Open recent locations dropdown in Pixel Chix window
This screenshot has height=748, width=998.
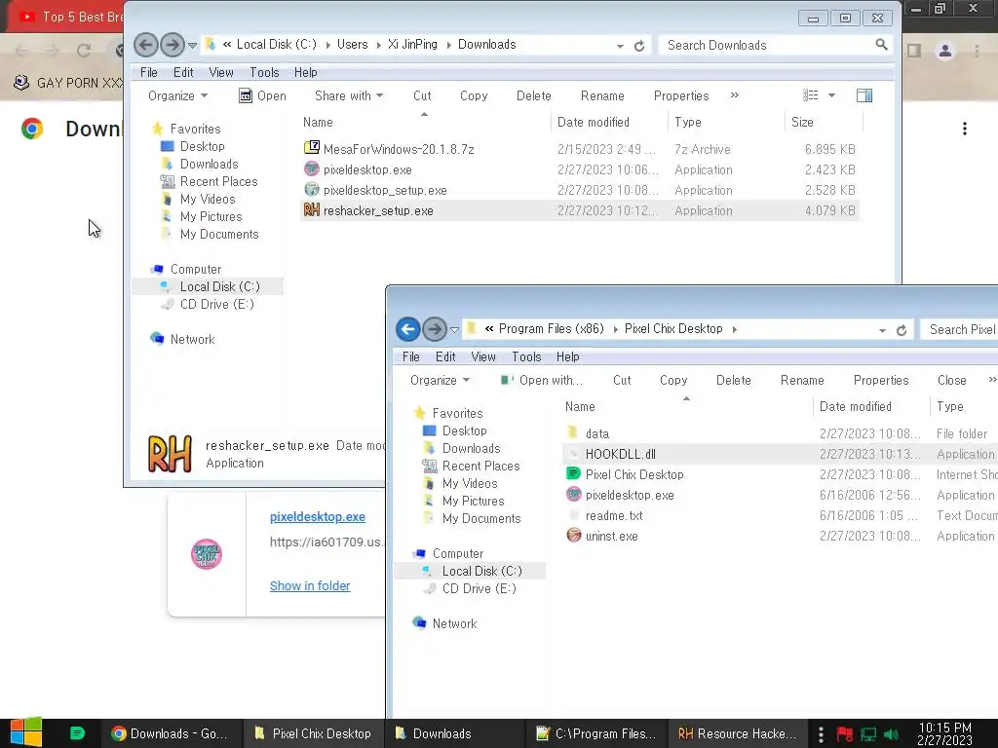click(x=454, y=329)
